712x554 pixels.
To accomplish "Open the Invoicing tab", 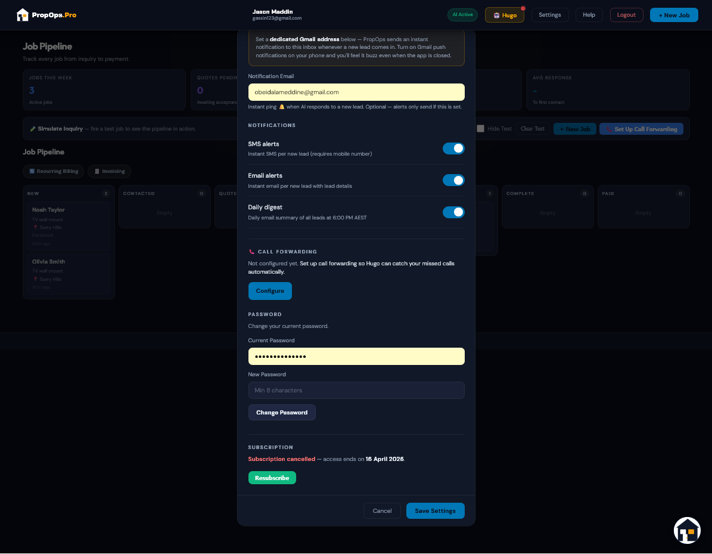I will pyautogui.click(x=110, y=171).
